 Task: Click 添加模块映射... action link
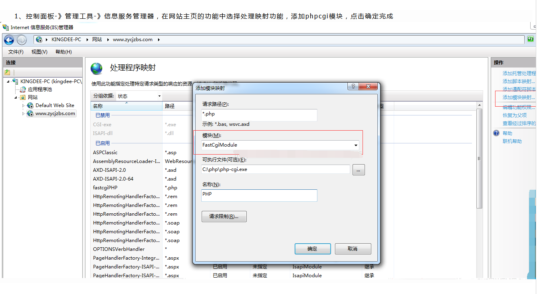(519, 97)
